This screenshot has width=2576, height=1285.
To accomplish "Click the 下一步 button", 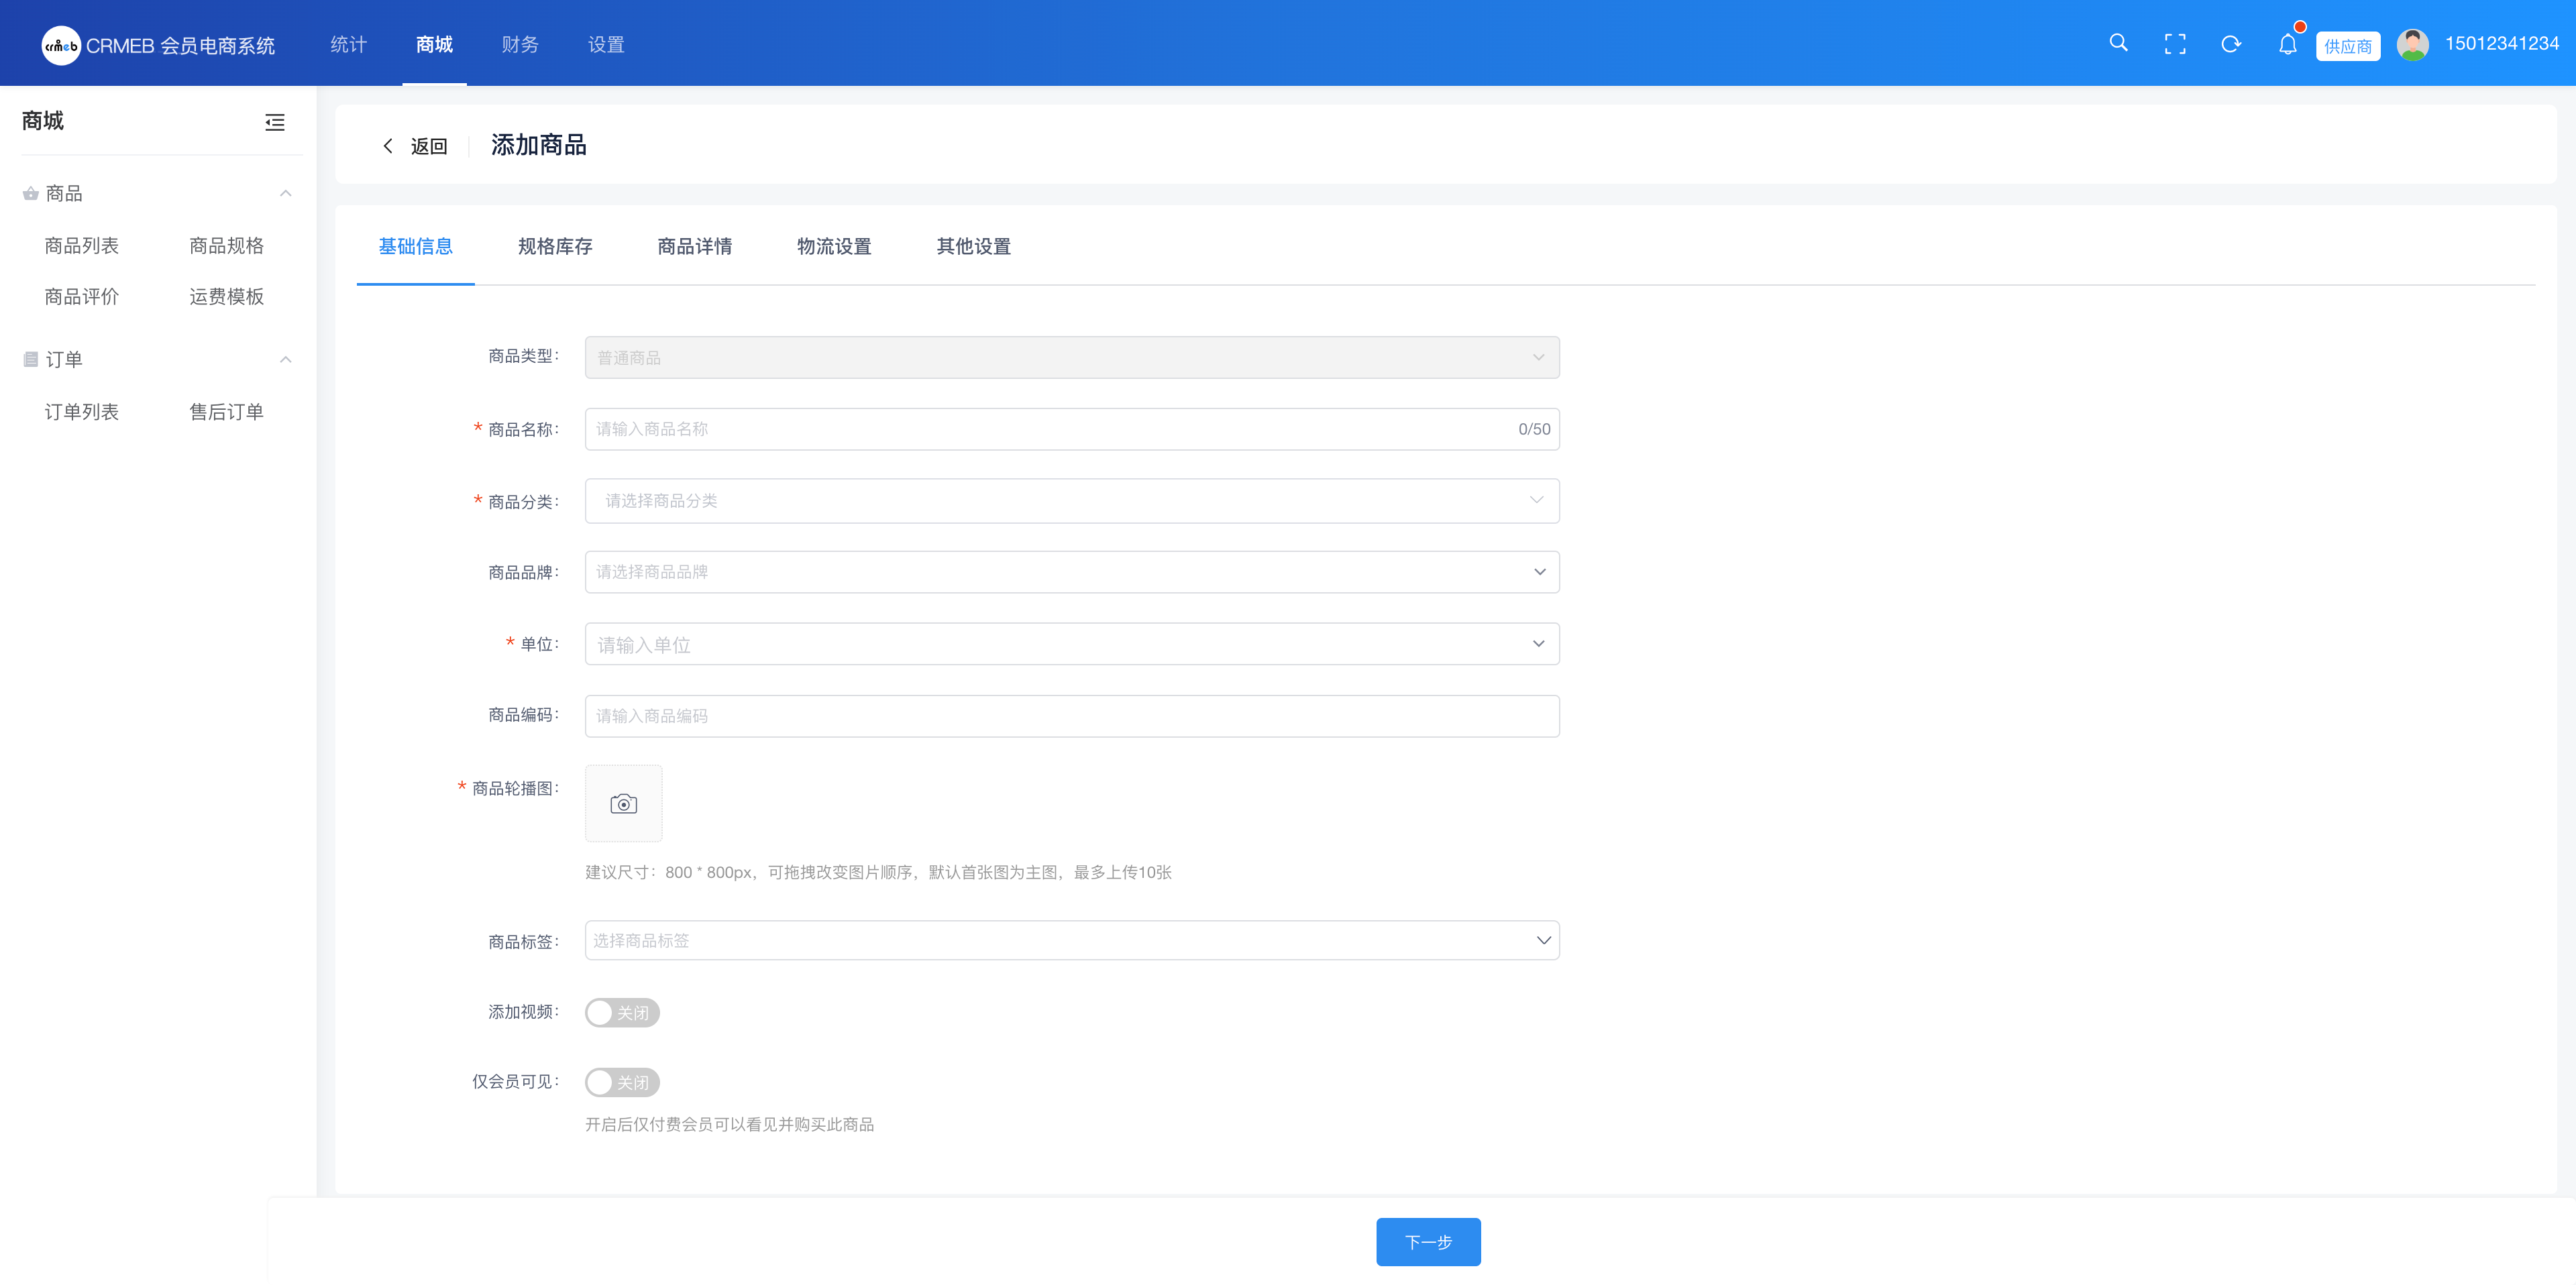I will (1427, 1242).
